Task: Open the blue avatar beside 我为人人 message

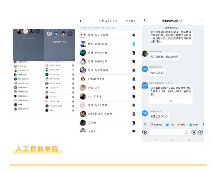Action: 145,69
